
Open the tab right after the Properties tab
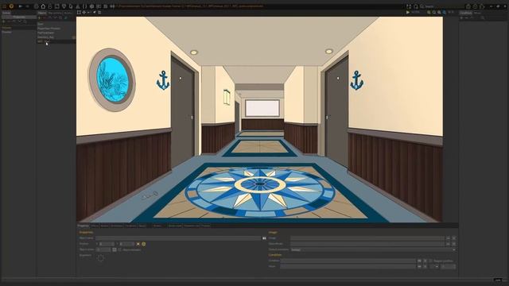click(95, 226)
